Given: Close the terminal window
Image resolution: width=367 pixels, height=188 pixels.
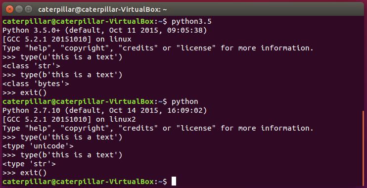Looking at the screenshot, I should [x=9, y=9].
